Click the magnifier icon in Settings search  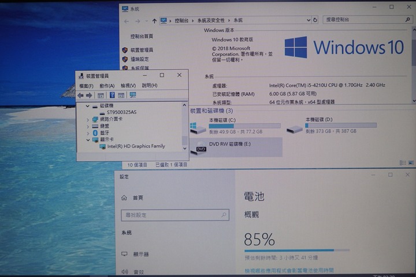click(x=224, y=215)
